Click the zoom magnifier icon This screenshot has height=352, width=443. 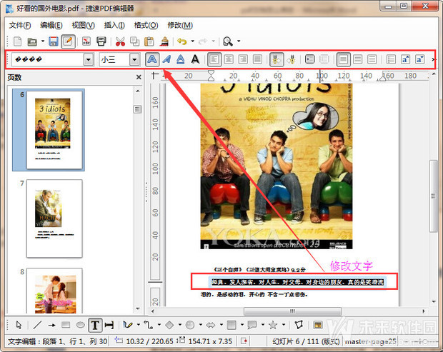click(x=228, y=41)
